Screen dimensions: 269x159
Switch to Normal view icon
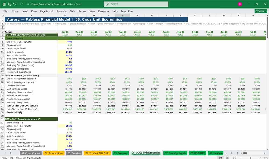(221, 158)
